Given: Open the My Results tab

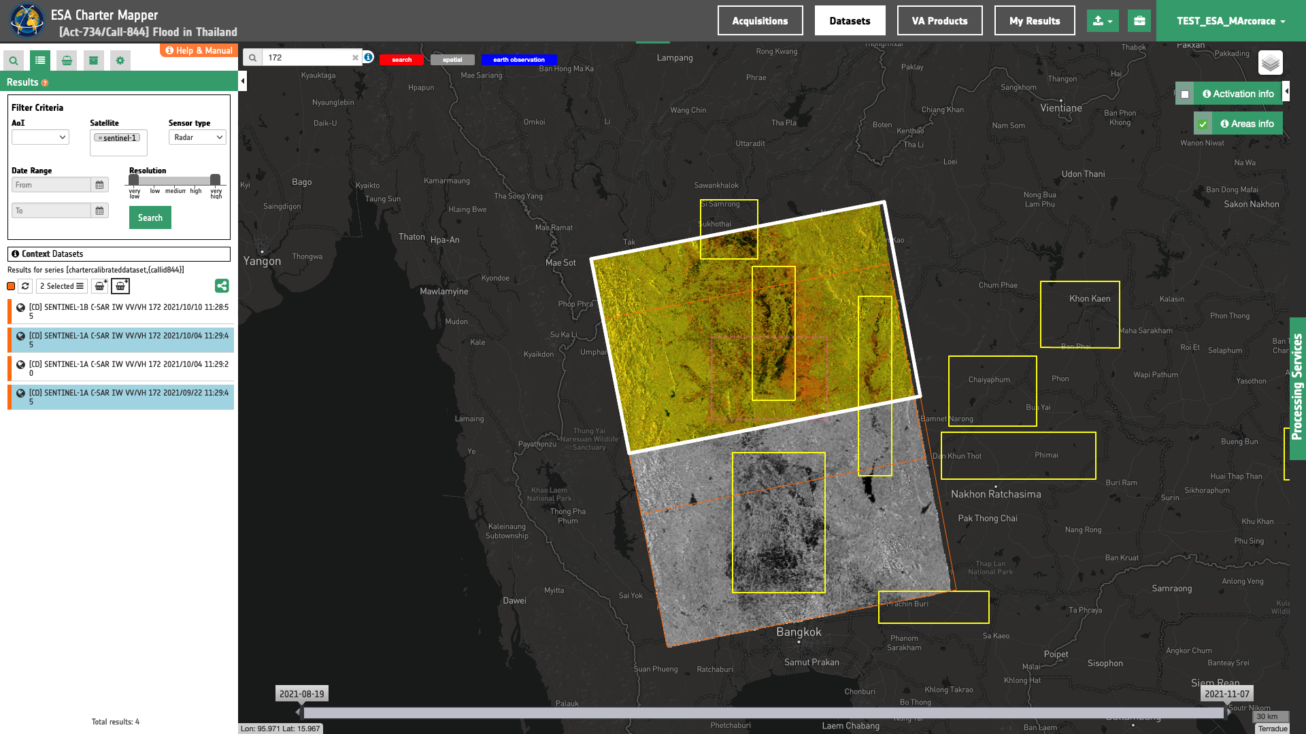Looking at the screenshot, I should click(x=1035, y=21).
